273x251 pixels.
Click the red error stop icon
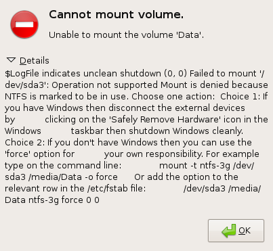pyautogui.click(x=24, y=24)
